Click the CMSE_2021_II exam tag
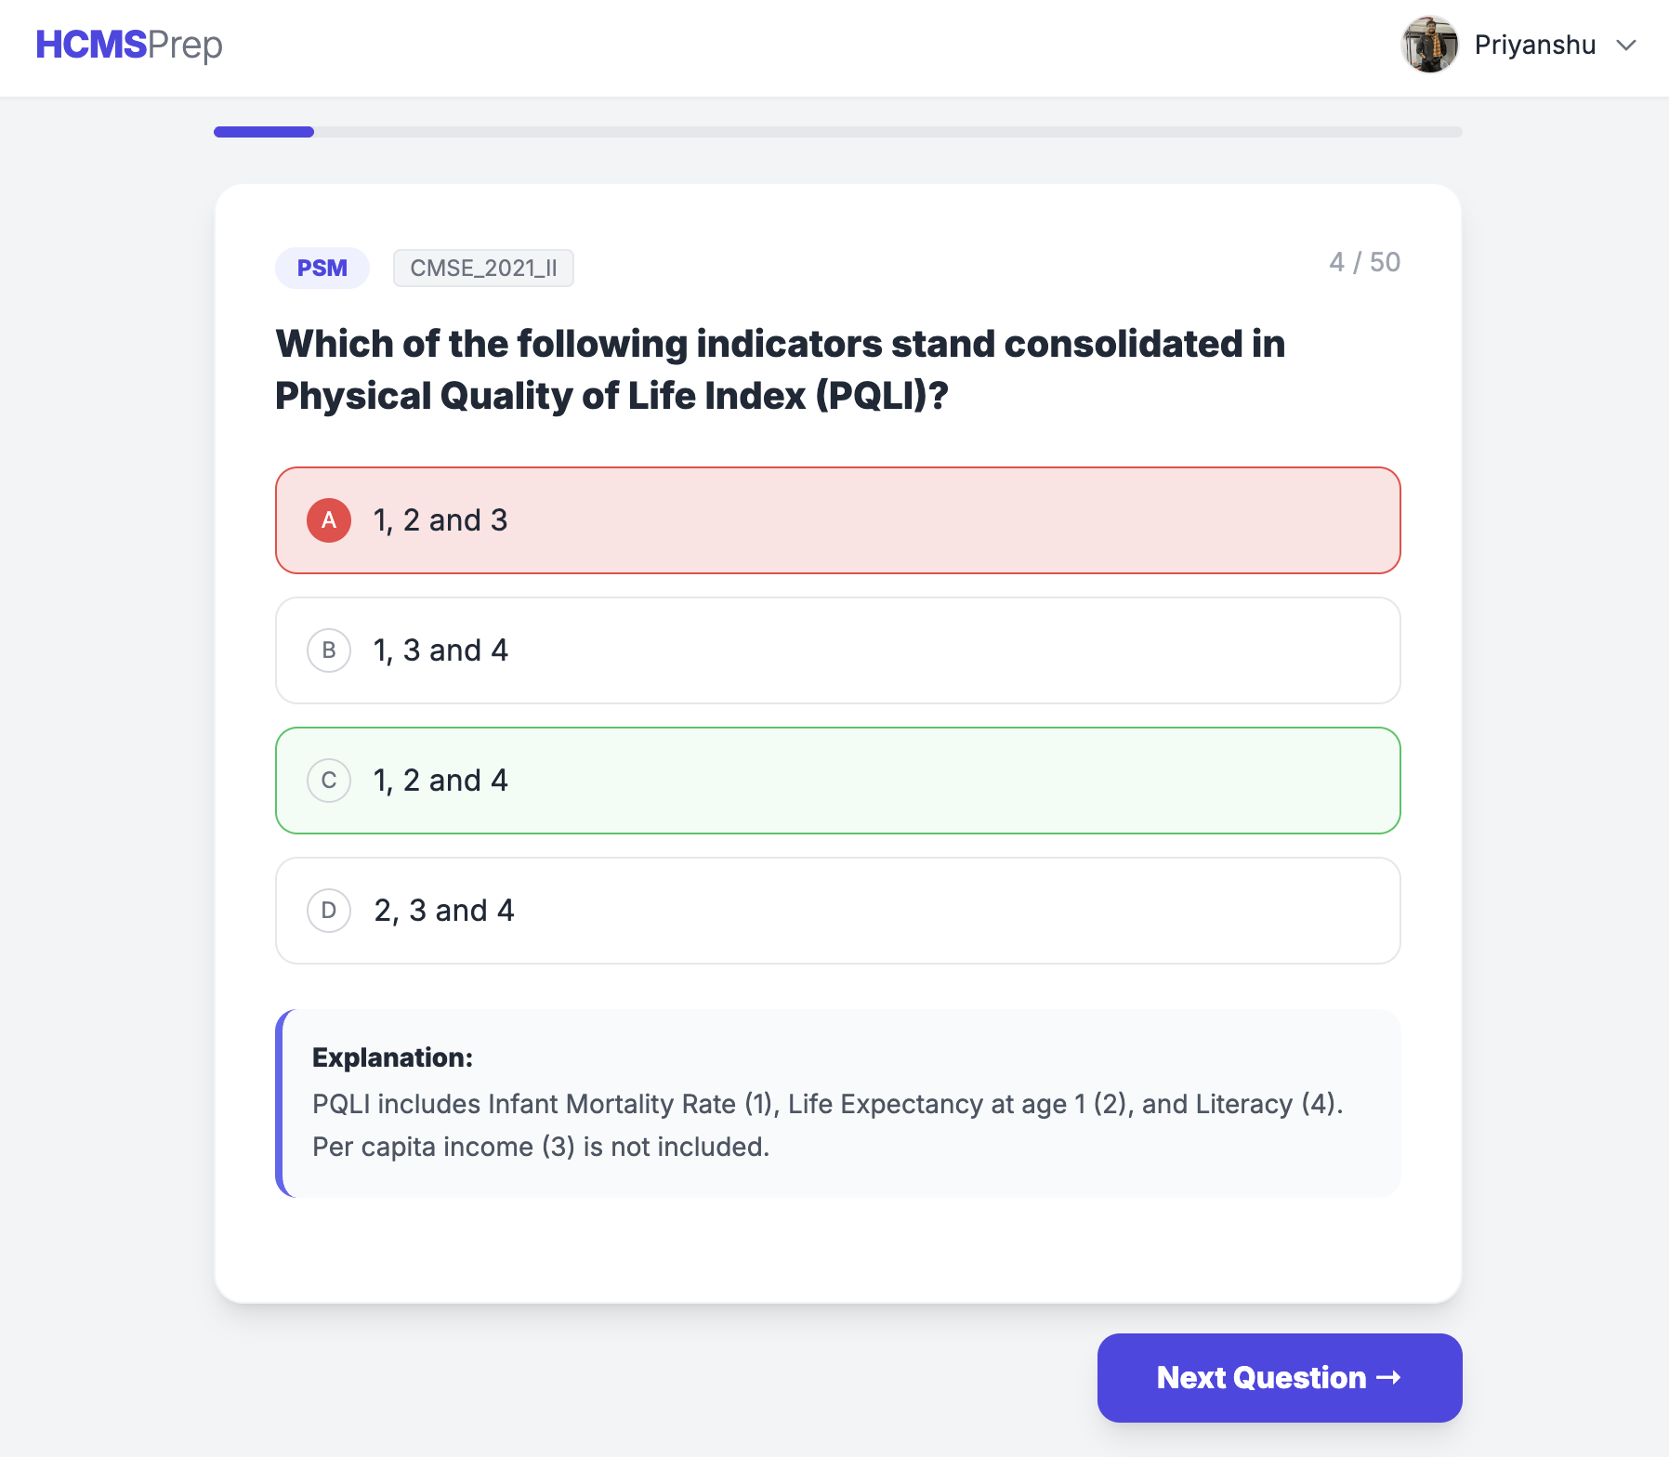Image resolution: width=1669 pixels, height=1457 pixels. pos(483,269)
